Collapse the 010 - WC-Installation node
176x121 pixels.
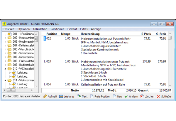pos(5,69)
